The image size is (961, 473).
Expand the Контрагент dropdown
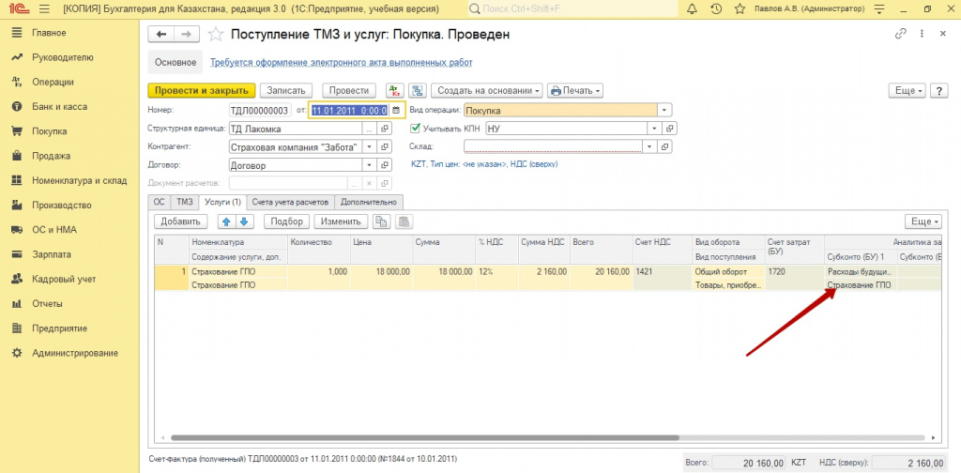[x=369, y=147]
